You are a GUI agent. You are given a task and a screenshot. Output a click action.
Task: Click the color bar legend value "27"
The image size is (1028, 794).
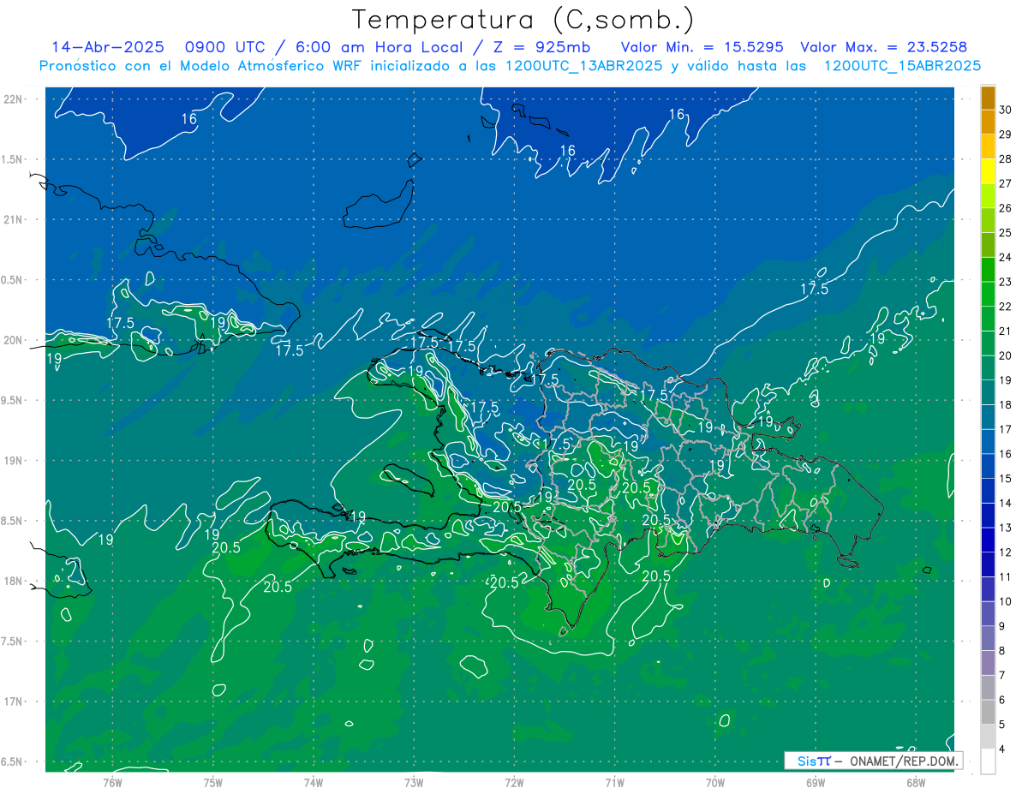1006,183
